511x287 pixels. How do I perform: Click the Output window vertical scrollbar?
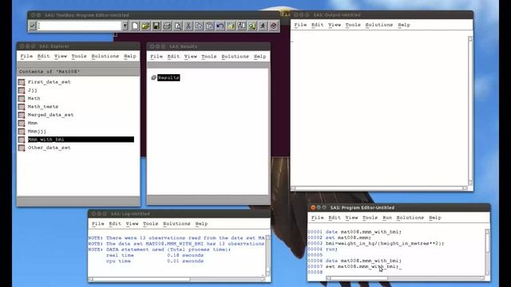[470, 111]
